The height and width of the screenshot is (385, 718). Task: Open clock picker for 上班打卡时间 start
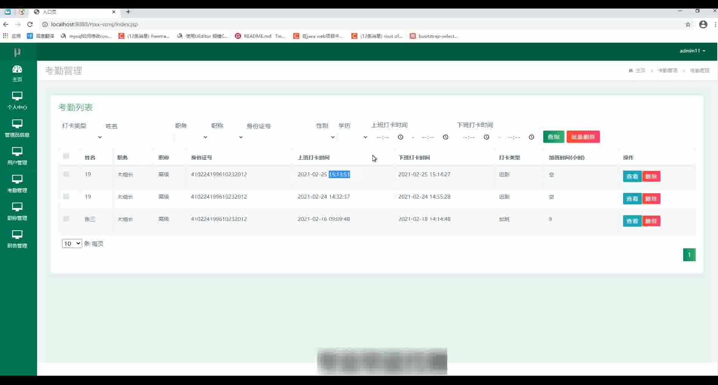coord(401,137)
